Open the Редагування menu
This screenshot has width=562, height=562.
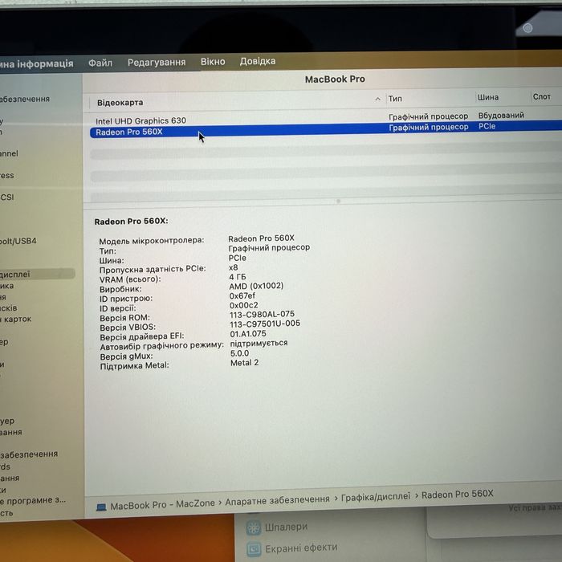tap(157, 63)
